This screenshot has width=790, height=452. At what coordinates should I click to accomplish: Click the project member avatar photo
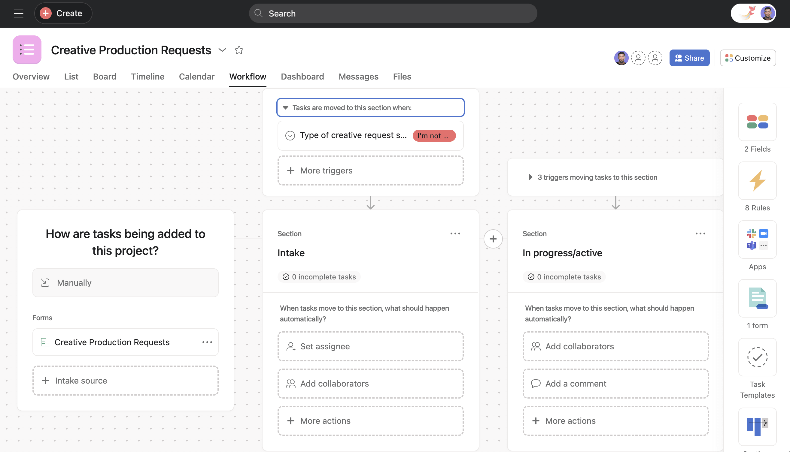(x=621, y=58)
